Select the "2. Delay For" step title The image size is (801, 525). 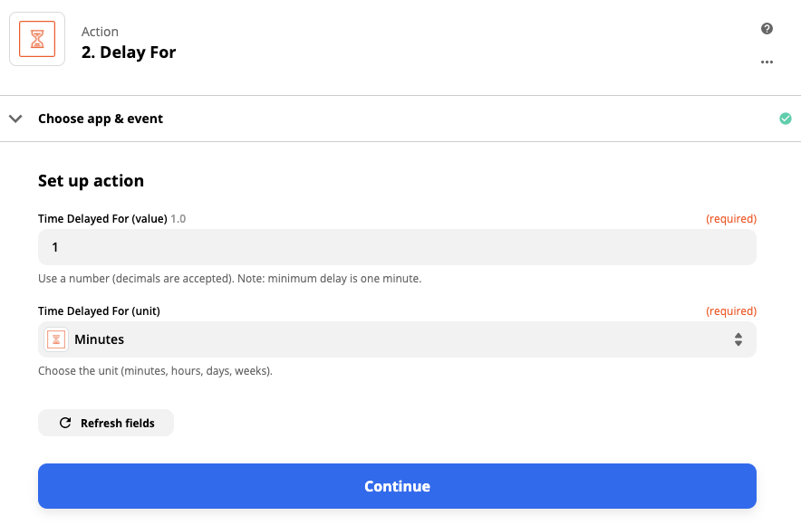pos(129,52)
